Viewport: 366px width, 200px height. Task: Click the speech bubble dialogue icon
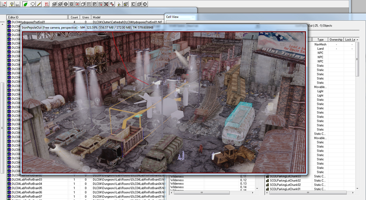(x=33, y=4)
